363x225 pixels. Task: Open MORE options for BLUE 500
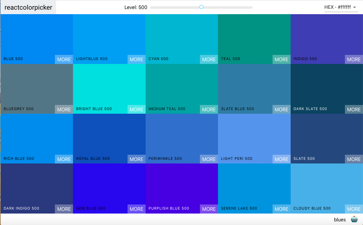64,59
